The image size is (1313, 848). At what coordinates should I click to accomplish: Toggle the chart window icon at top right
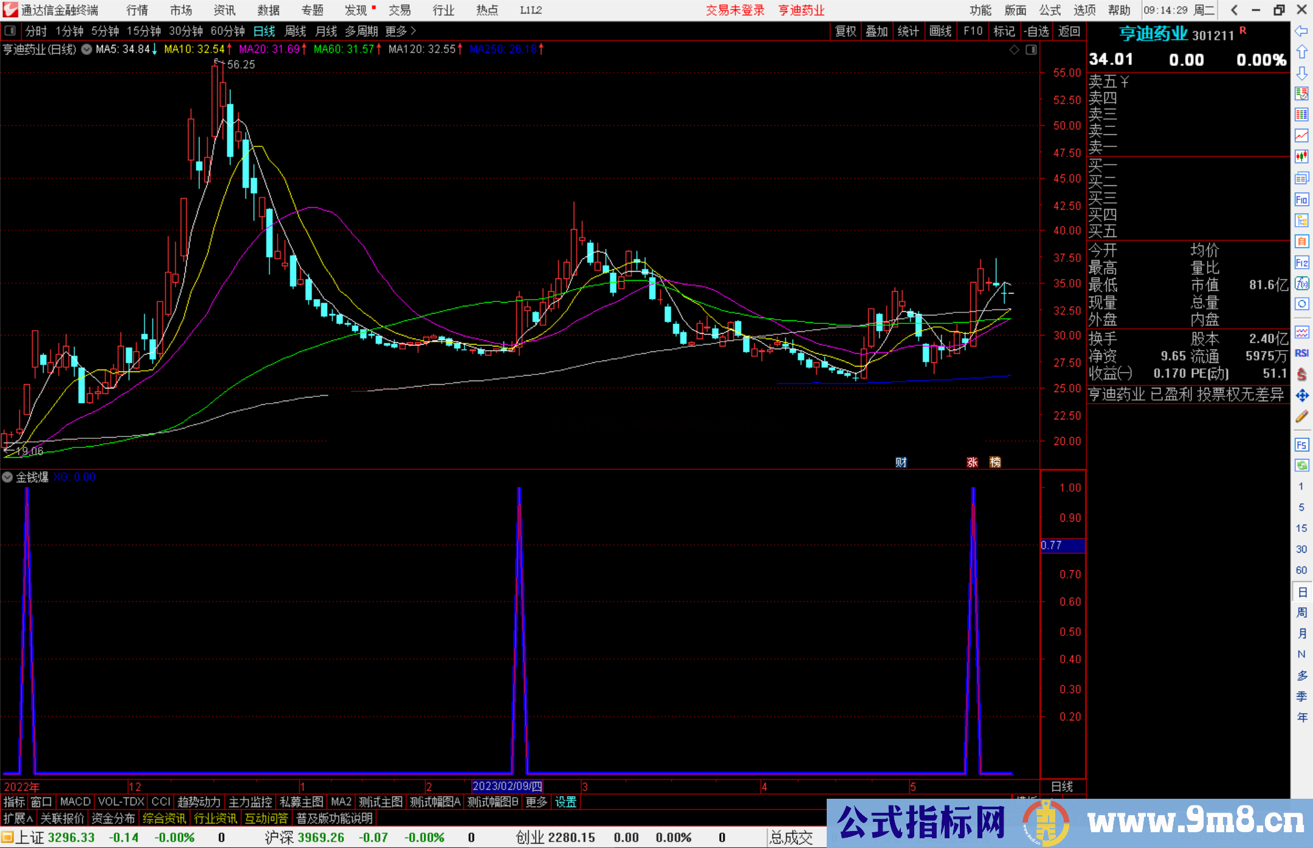pyautogui.click(x=1031, y=50)
